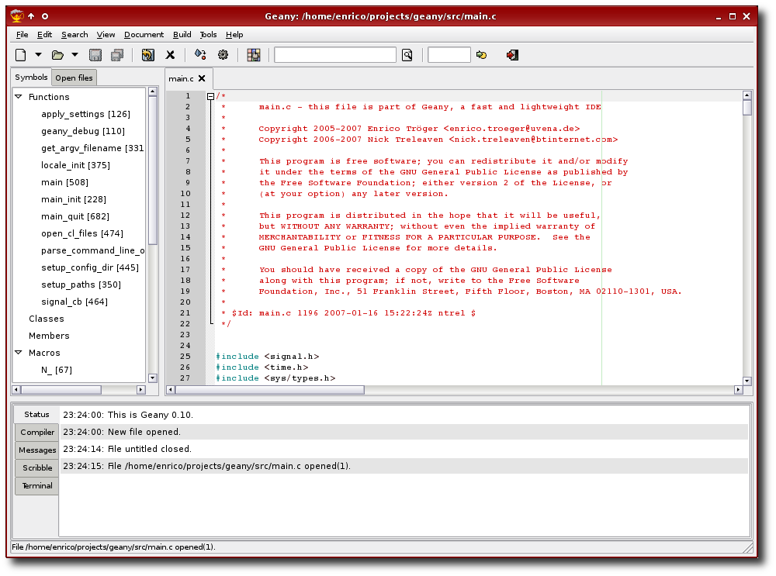The height and width of the screenshot is (576, 776).
Task: Click the jump to line arrow icon
Action: tap(481, 55)
